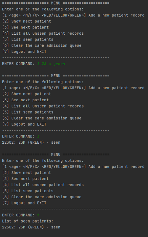148x237 pixels.
Task: Click "[2] Show next patient" in the first menu
Action: coord(27,21)
